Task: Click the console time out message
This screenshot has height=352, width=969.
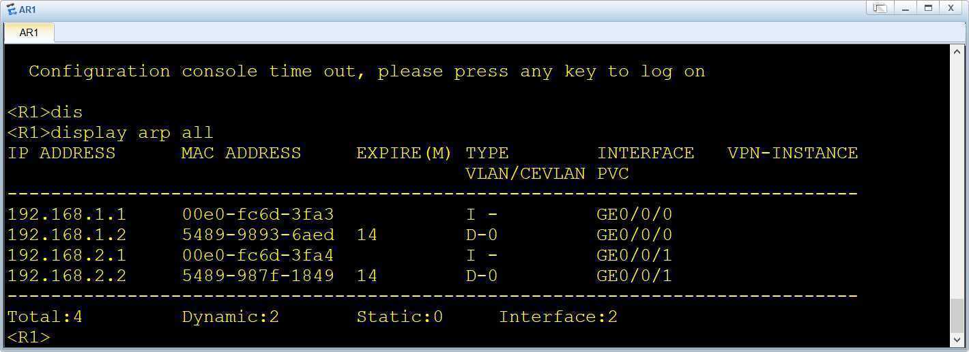Action: click(366, 71)
